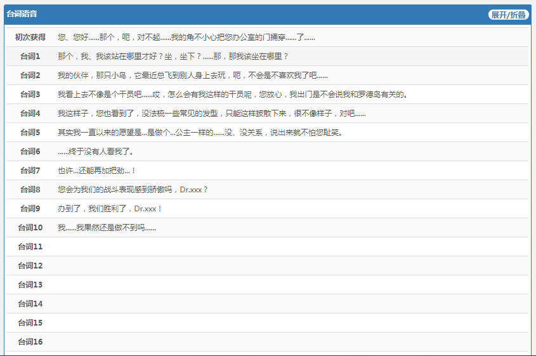The width and height of the screenshot is (536, 356).
Task: Click the 台词13 row label
Action: (30, 285)
